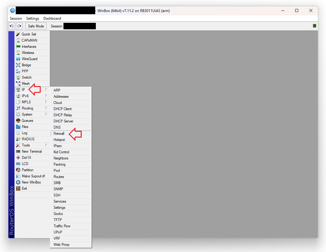This screenshot has width=326, height=252.
Task: Open the Session menu
Action: (x=16, y=19)
